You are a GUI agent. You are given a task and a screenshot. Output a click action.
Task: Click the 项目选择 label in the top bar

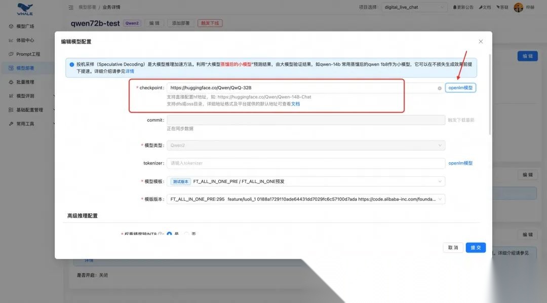369,7
